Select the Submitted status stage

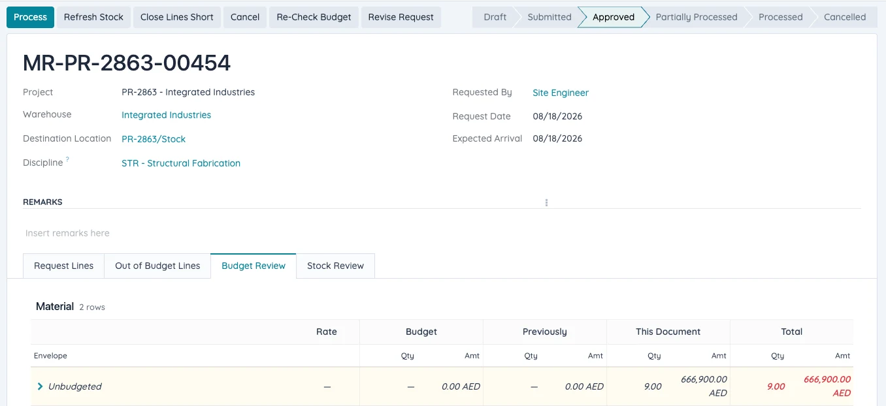pyautogui.click(x=549, y=17)
